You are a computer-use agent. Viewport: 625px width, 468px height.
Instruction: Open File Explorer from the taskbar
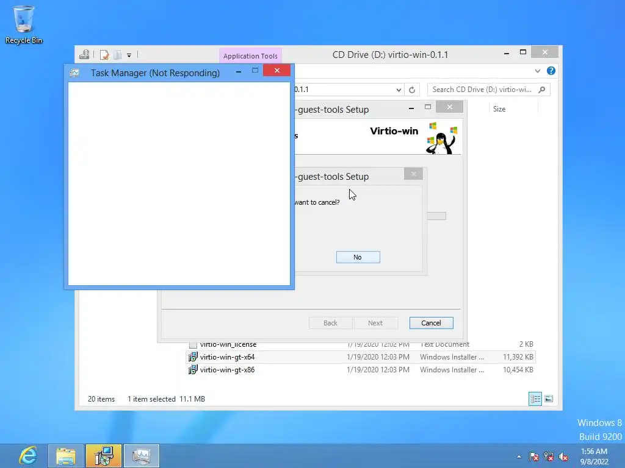pos(66,456)
